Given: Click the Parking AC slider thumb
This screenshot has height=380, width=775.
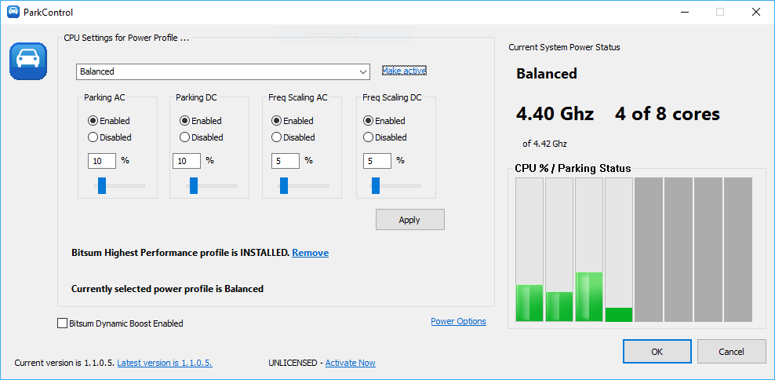Looking at the screenshot, I should 102,185.
